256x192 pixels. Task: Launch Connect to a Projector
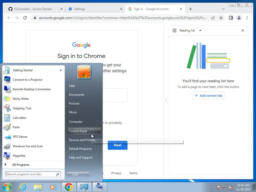pyautogui.click(x=33, y=80)
